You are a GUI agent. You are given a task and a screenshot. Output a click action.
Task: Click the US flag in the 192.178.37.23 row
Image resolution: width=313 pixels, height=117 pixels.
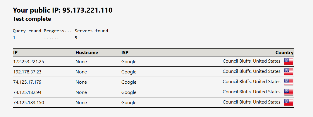coord(288,72)
